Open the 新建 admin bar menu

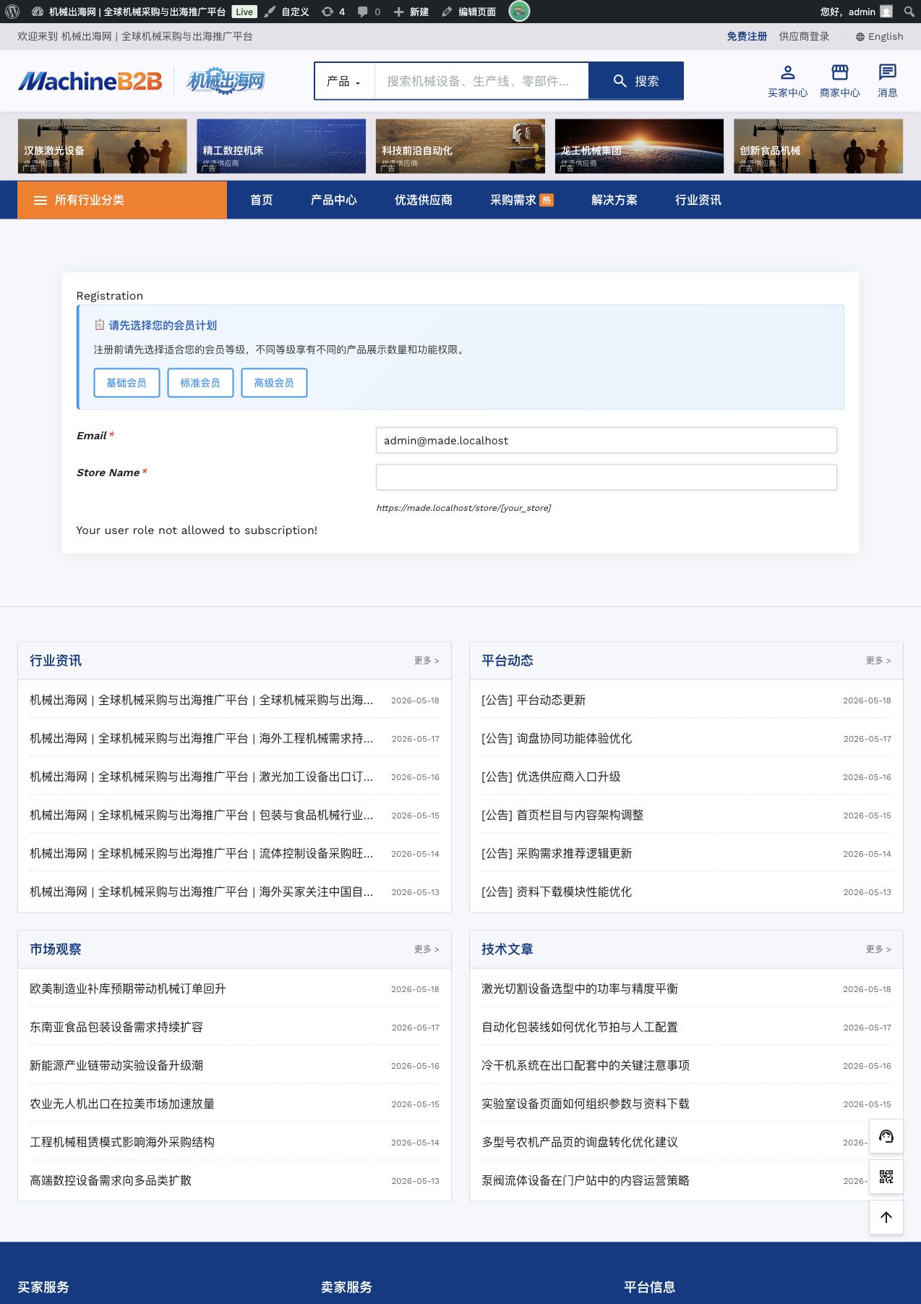[411, 12]
